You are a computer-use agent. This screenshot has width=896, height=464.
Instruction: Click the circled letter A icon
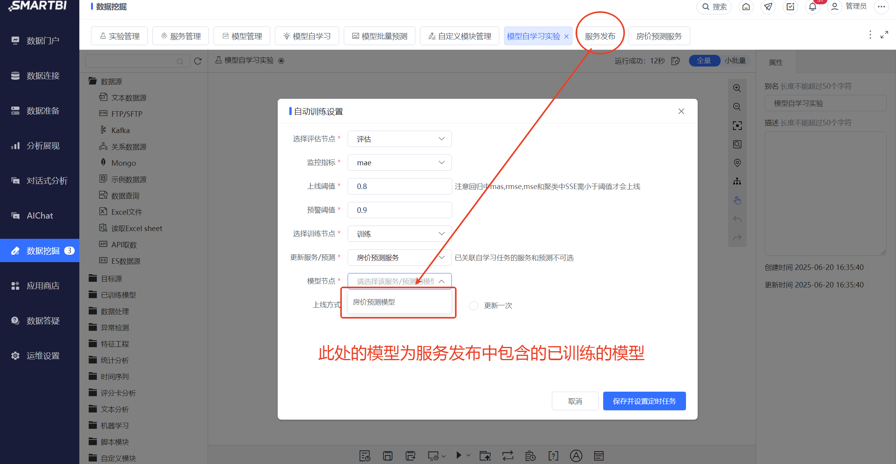576,455
